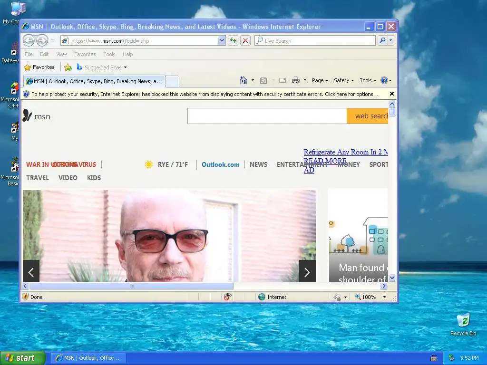Click the Back navigation arrow
The height and width of the screenshot is (365, 487).
(x=29, y=40)
